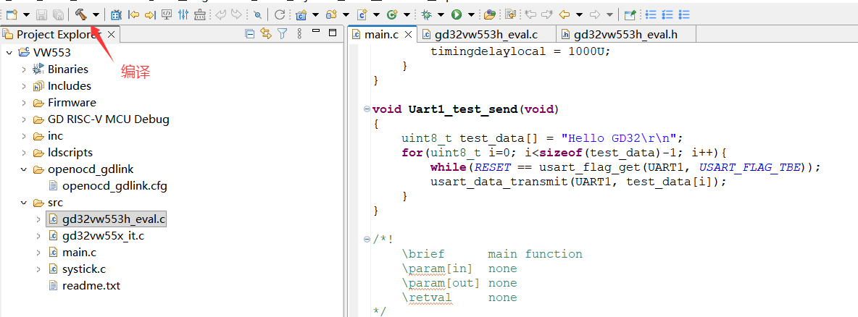
Task: Collapse all items in Project Explorer
Action: coord(250,33)
